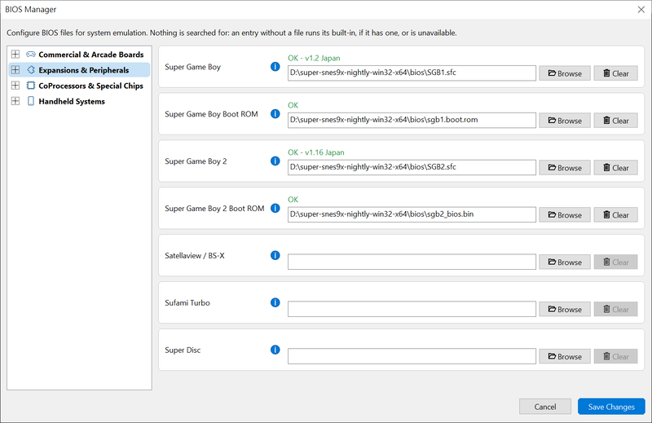Expand the Commercial & Arcade Boards tree node
Image resolution: width=652 pixels, height=423 pixels.
(x=15, y=55)
